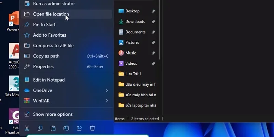Click the Paste clipboard icon

53,128
